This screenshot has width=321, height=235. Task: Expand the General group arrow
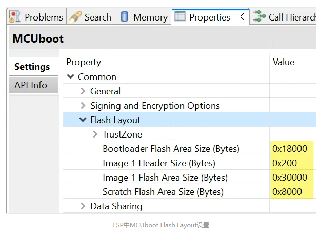(83, 91)
